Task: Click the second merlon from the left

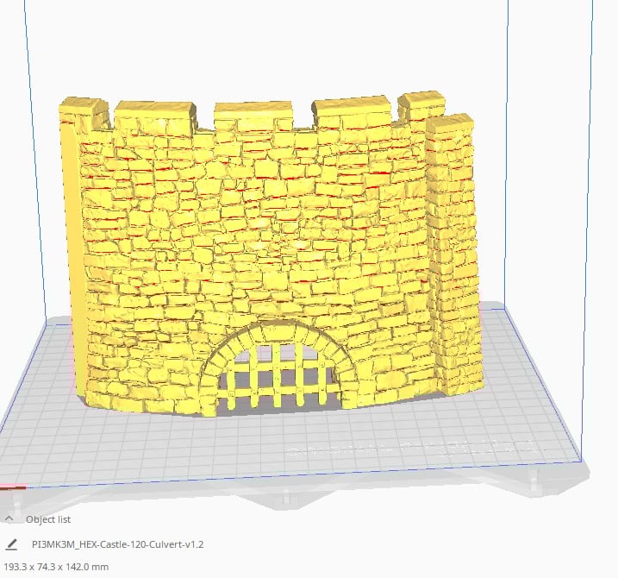Action: pos(155,115)
